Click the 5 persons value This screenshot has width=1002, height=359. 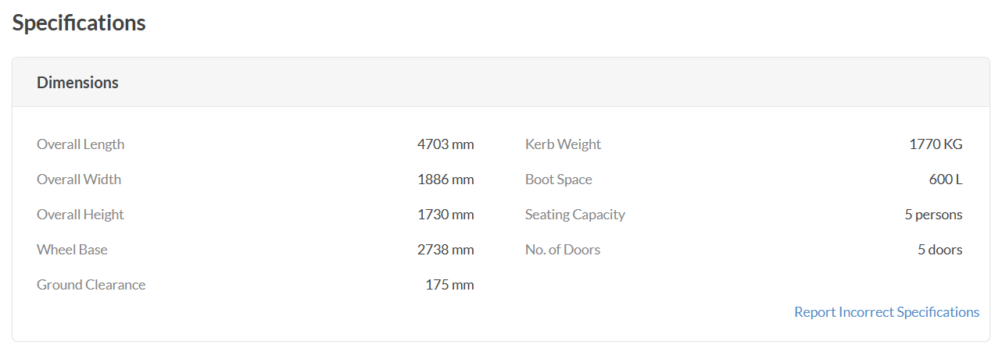pos(934,215)
